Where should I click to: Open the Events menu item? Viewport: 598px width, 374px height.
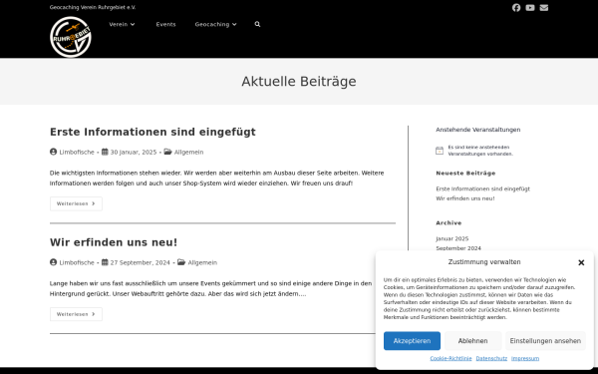(165, 24)
